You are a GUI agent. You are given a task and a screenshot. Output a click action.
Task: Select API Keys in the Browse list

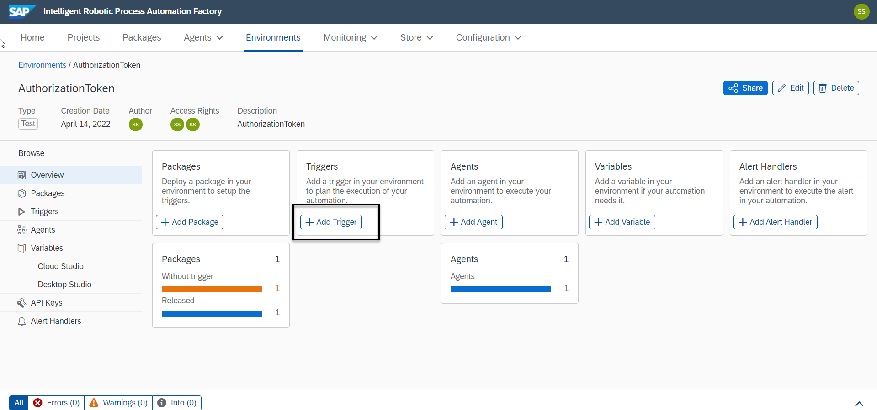(71, 303)
